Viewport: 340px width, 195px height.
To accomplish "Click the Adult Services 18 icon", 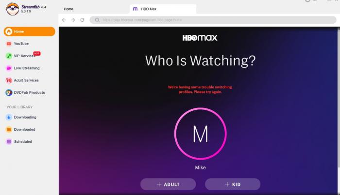I will 9,80.
